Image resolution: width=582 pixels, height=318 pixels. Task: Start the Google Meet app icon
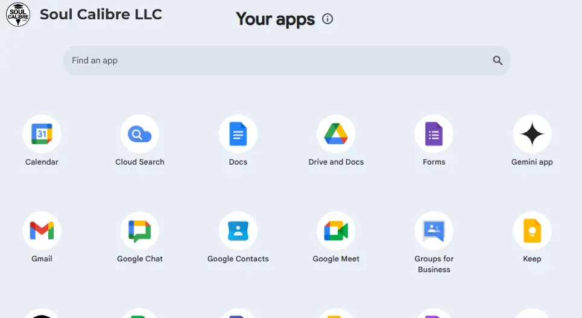336,231
